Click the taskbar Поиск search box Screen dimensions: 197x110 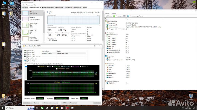[20, 108]
